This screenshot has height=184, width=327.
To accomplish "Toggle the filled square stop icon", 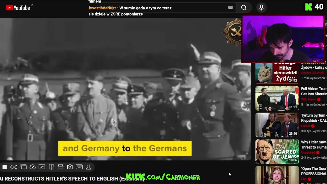I will point(5,167).
